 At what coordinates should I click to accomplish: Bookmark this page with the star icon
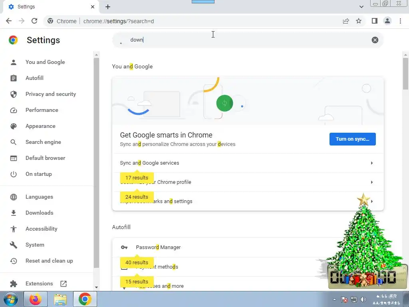coord(359,21)
